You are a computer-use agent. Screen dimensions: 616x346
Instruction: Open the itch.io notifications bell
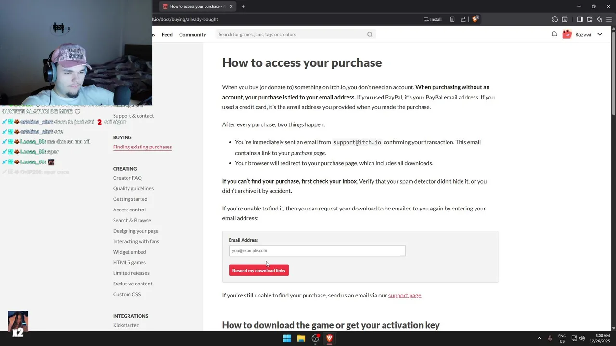click(554, 34)
